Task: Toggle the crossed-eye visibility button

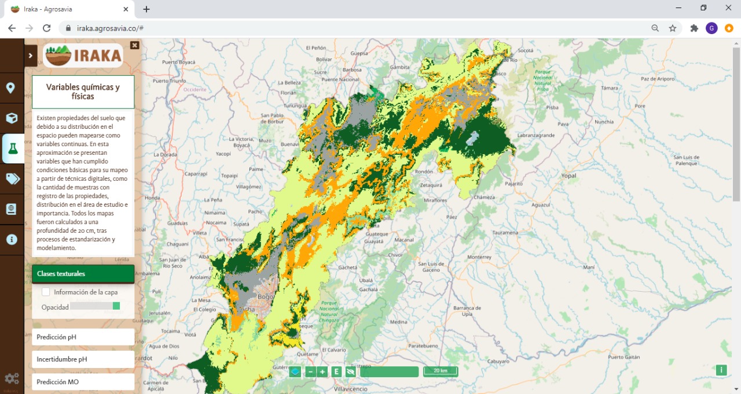Action: (350, 371)
